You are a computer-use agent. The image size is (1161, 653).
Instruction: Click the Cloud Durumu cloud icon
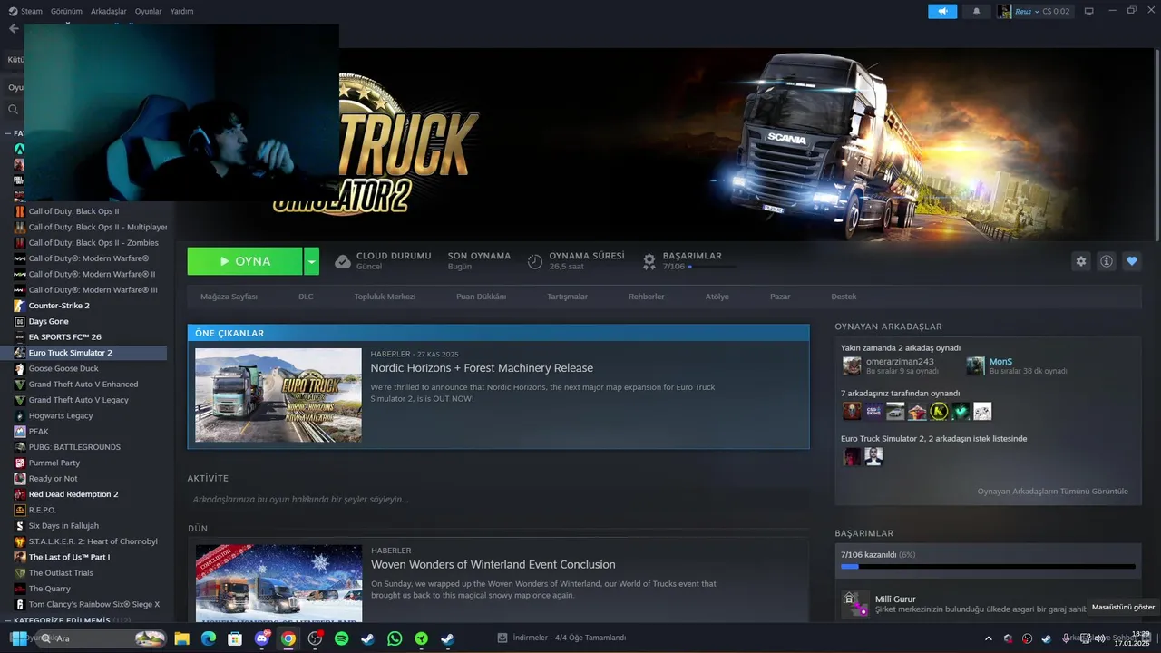pos(343,261)
